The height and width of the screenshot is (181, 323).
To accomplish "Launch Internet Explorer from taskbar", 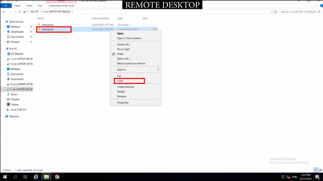I will coord(36,177).
